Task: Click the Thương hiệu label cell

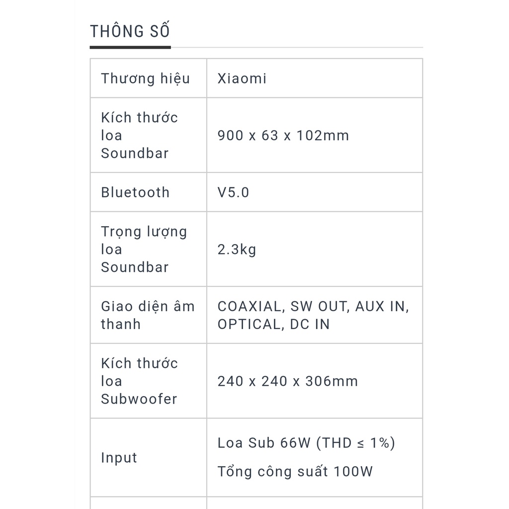Action: click(145, 79)
